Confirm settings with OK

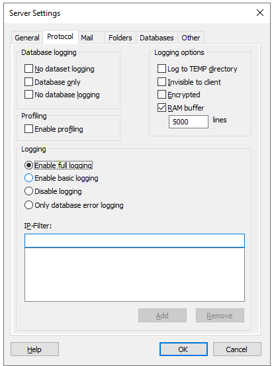[183, 349]
